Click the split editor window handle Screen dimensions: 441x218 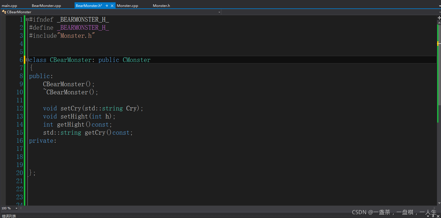[x=439, y=18]
